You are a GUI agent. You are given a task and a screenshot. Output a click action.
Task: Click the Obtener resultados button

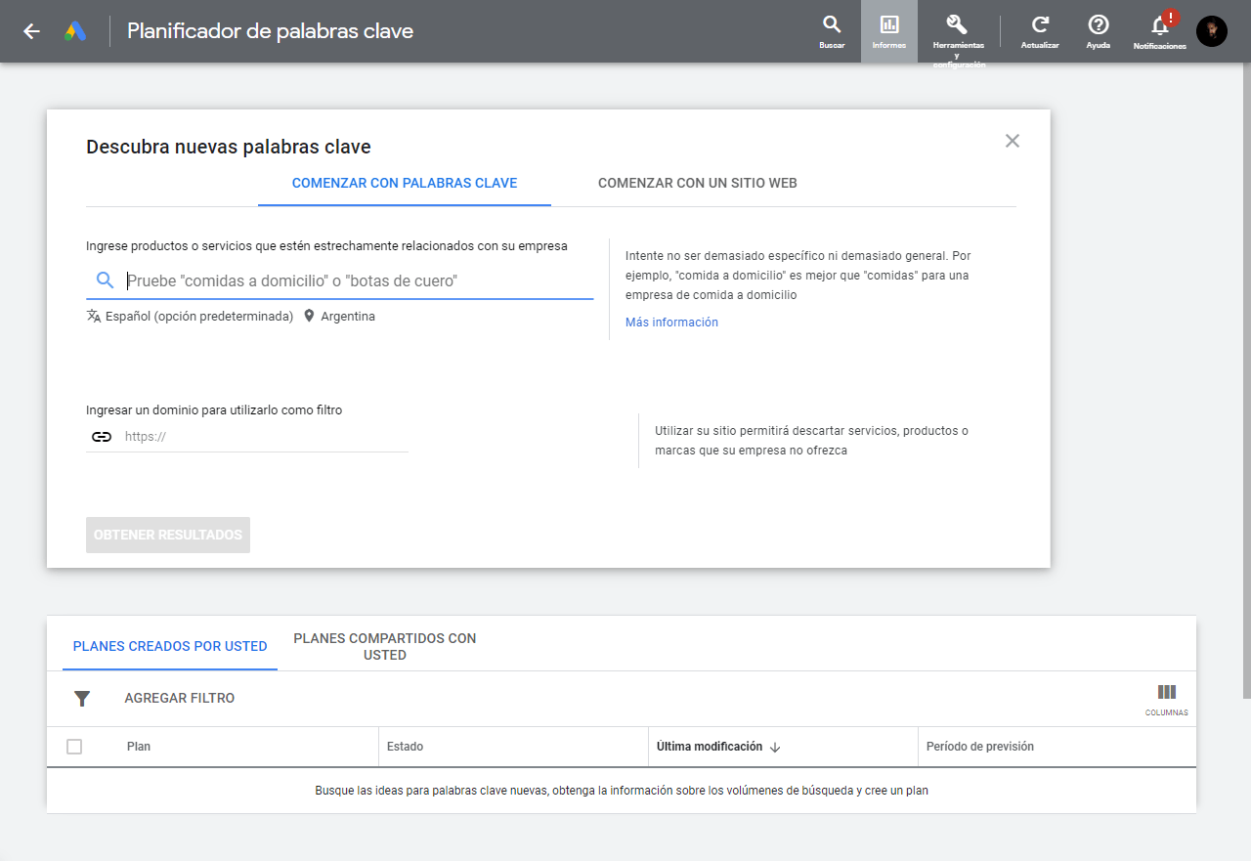(x=167, y=535)
